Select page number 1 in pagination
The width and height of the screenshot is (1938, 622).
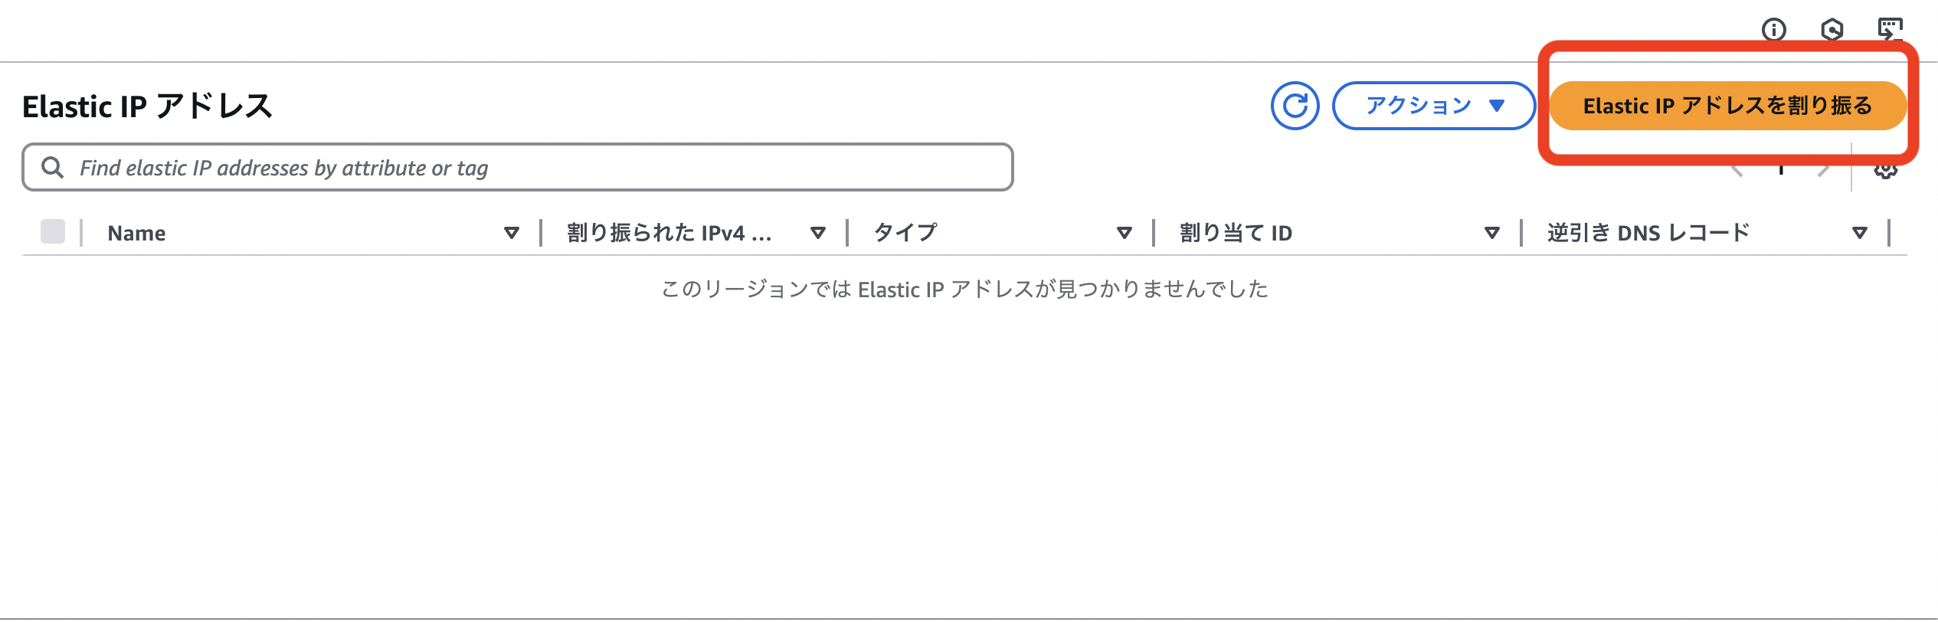1779,169
